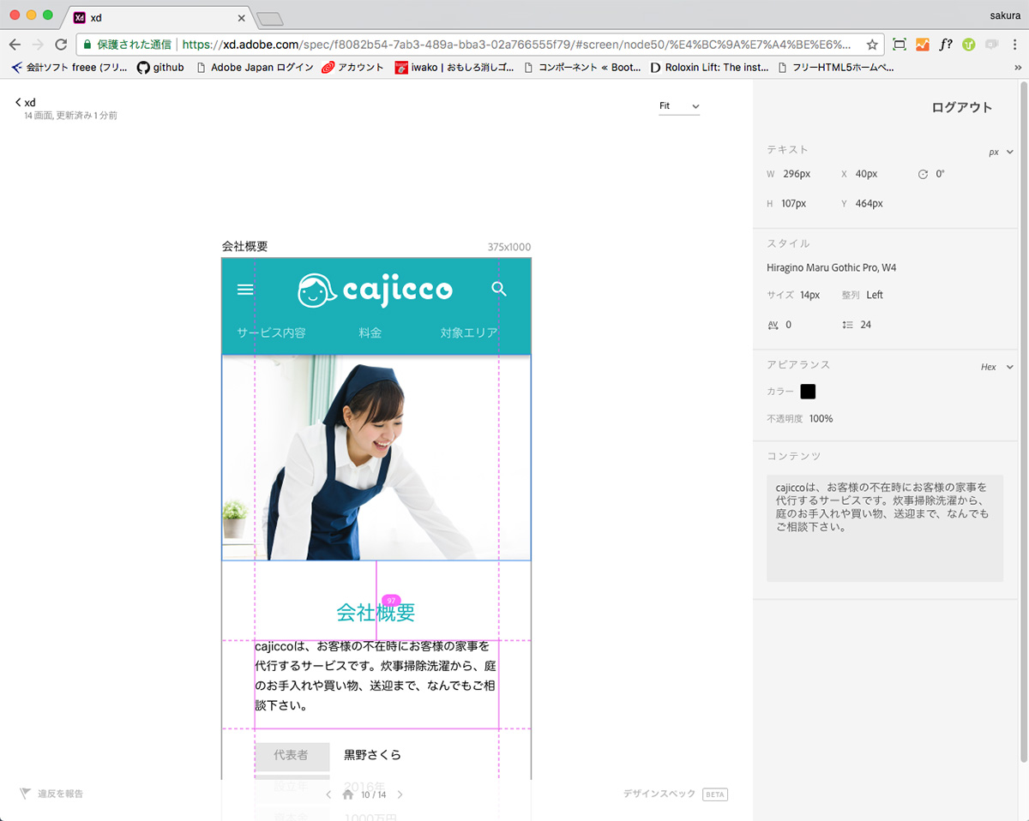Select the 対象エリア nav item
Image resolution: width=1029 pixels, height=821 pixels.
[469, 333]
